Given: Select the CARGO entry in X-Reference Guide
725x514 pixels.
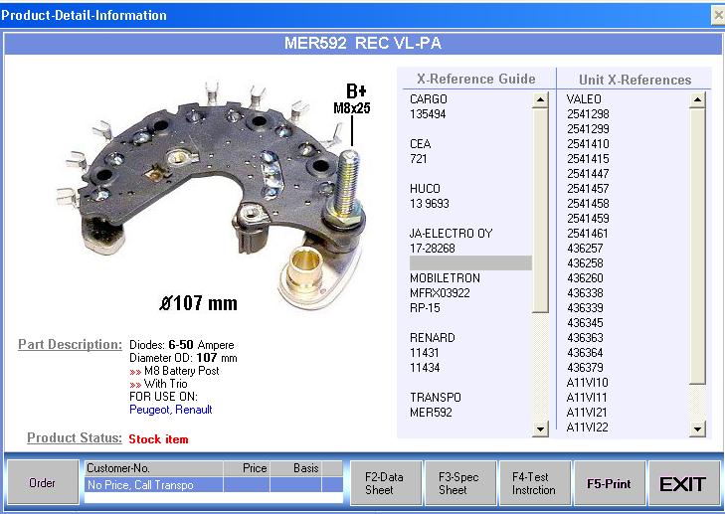Looking at the screenshot, I should (x=429, y=98).
